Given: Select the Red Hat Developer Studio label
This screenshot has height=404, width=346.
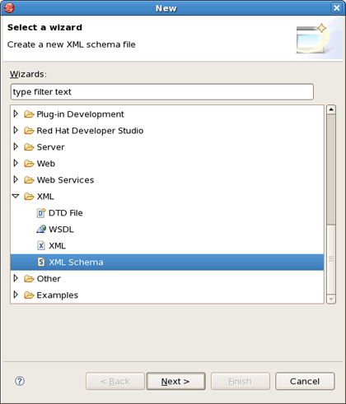Looking at the screenshot, I should tap(90, 131).
